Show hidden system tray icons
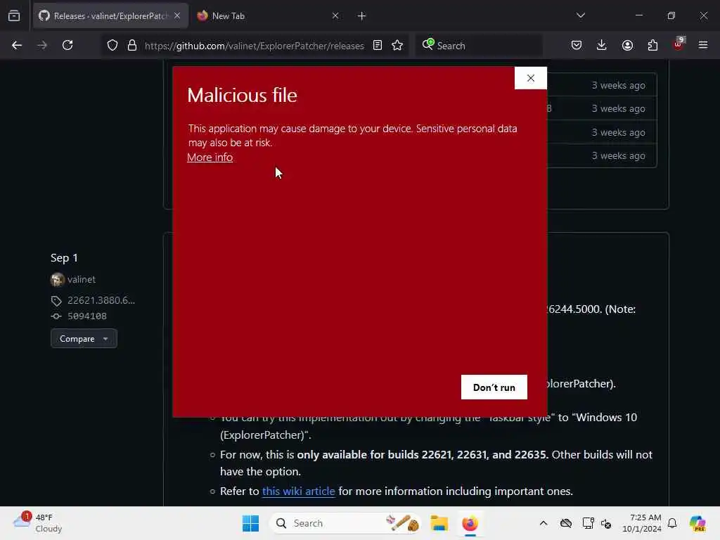 point(544,523)
